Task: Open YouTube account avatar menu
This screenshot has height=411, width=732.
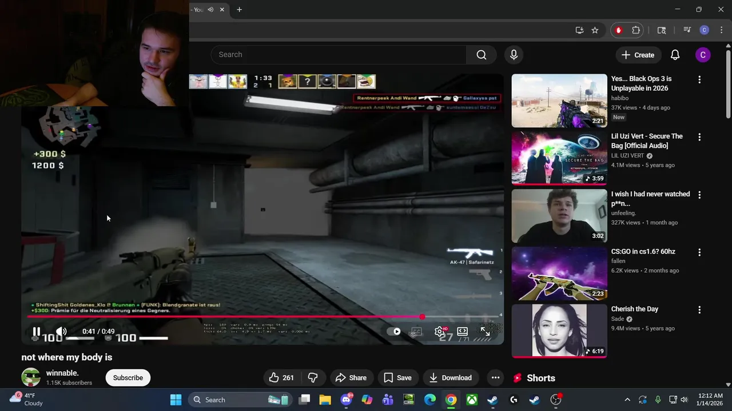Action: coord(703,55)
